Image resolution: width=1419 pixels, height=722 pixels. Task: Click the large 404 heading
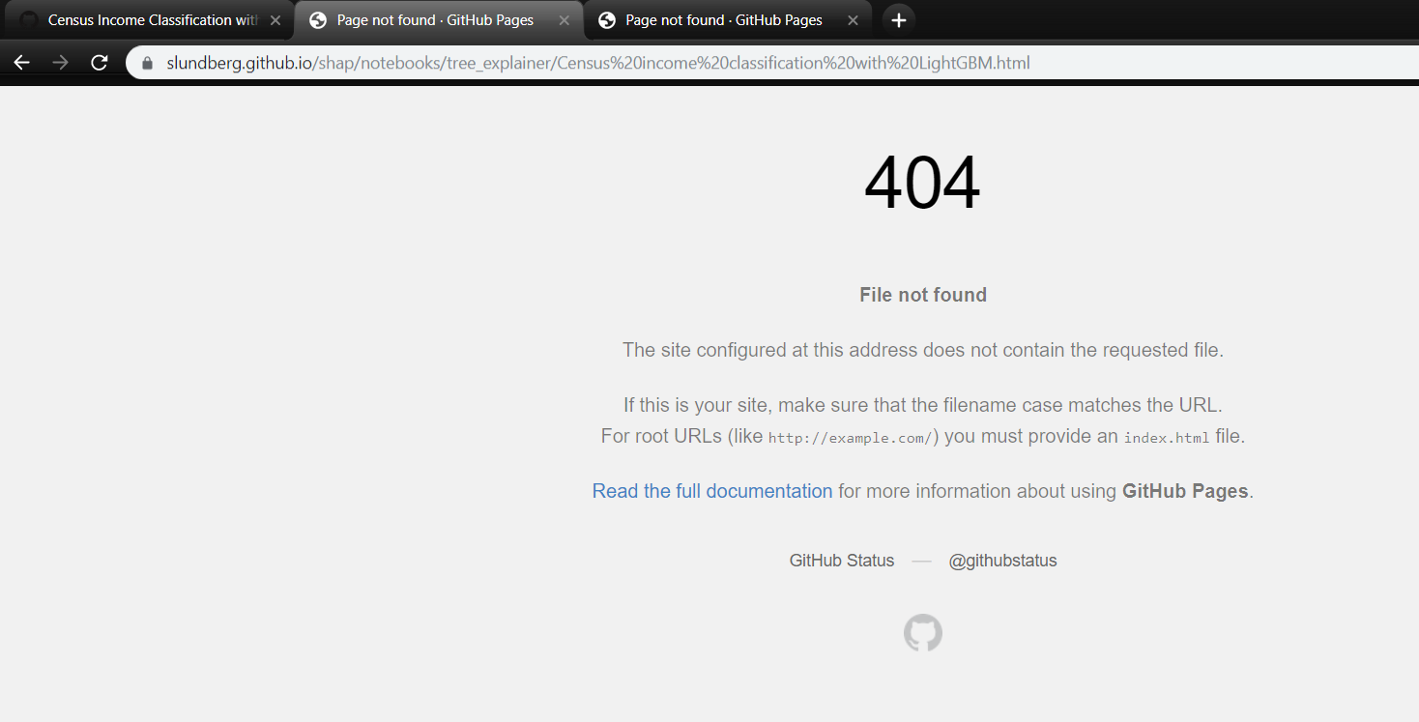click(922, 183)
